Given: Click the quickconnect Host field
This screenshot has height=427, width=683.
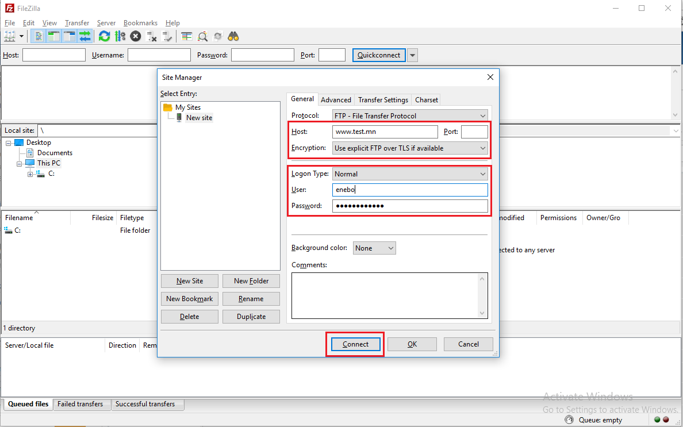Looking at the screenshot, I should click(x=54, y=55).
